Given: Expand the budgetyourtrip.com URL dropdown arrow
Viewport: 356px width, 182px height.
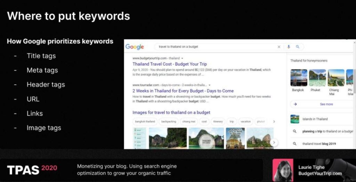Looking at the screenshot, I should (x=182, y=58).
